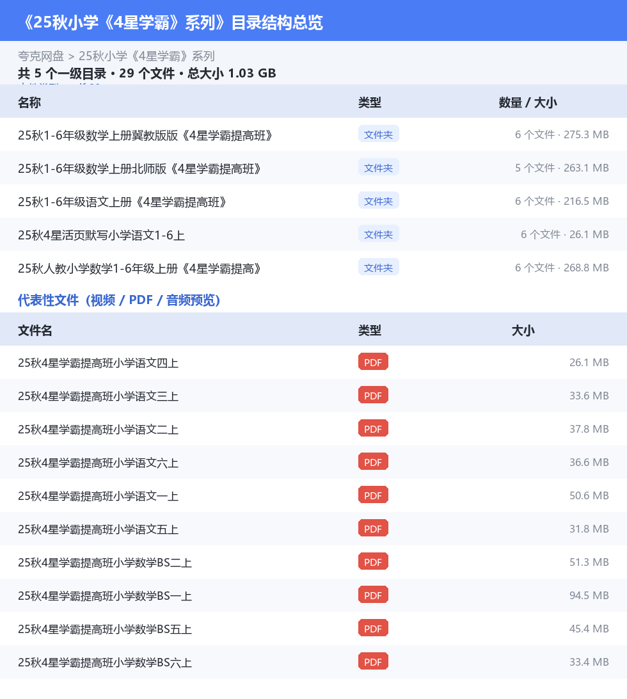627x699 pixels.
Task: Click the 夸克网盘 breadcrumb link
Action: [x=41, y=56]
